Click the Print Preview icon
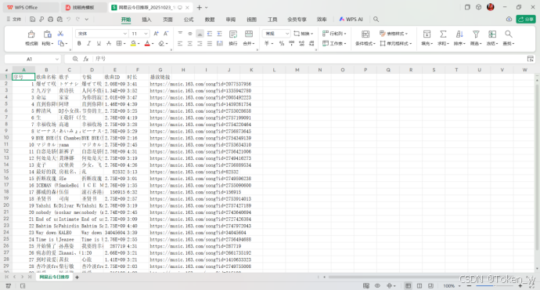540x290 pixels. click(x=60, y=20)
